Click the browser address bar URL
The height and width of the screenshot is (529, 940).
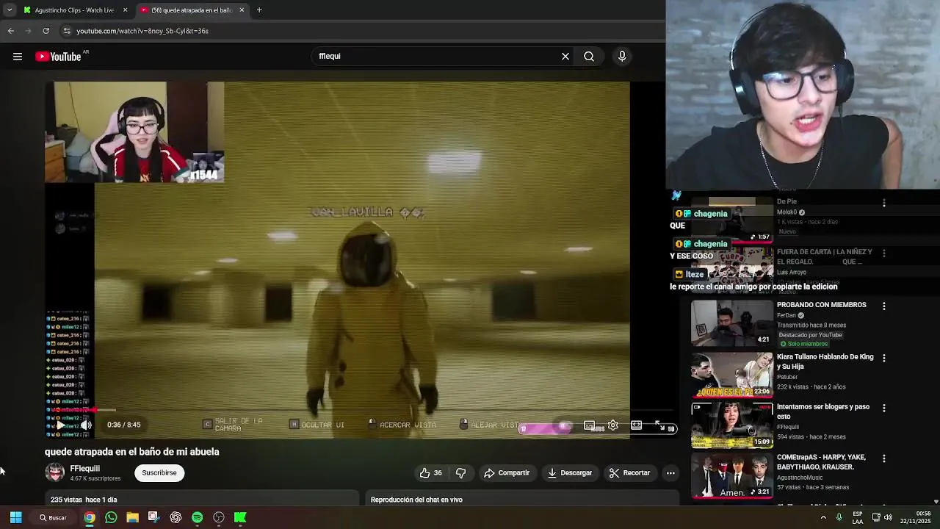[142, 31]
